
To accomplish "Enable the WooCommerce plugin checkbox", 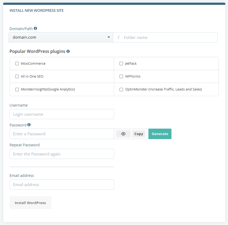I will pyautogui.click(x=17, y=63).
